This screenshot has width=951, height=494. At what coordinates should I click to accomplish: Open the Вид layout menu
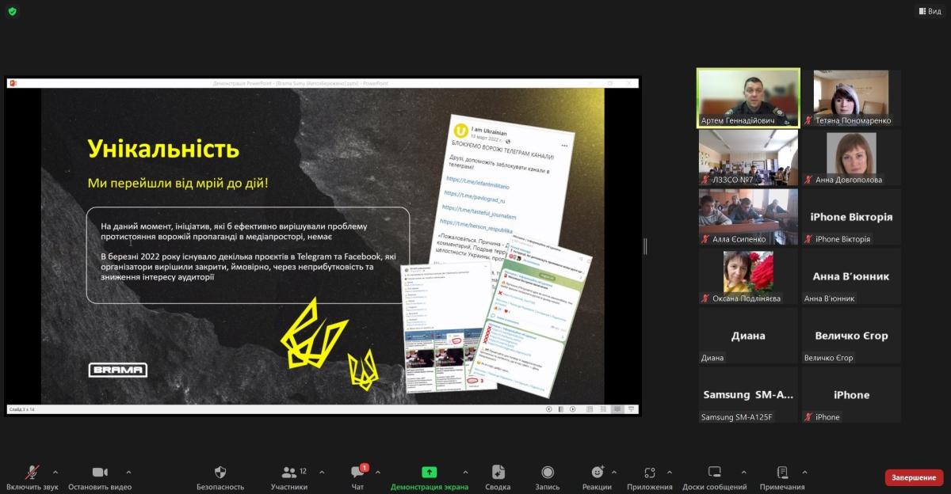[x=930, y=11]
